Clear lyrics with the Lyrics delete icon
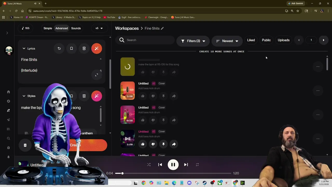The image size is (332, 187). (84, 48)
